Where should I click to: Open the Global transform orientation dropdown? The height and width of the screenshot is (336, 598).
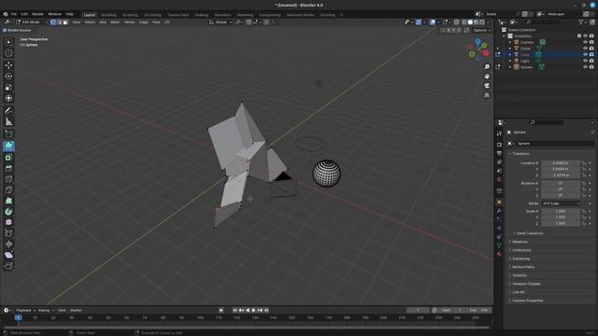[221, 22]
